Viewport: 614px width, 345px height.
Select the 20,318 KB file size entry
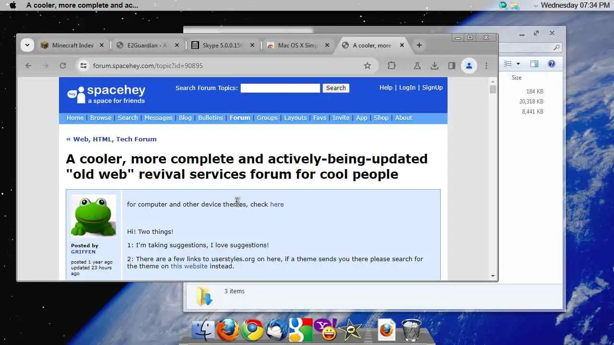(531, 101)
